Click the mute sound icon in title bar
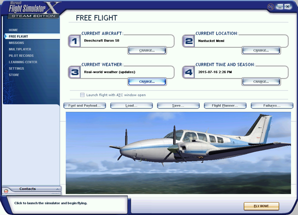The height and width of the screenshot is (215, 298). (x=271, y=7)
